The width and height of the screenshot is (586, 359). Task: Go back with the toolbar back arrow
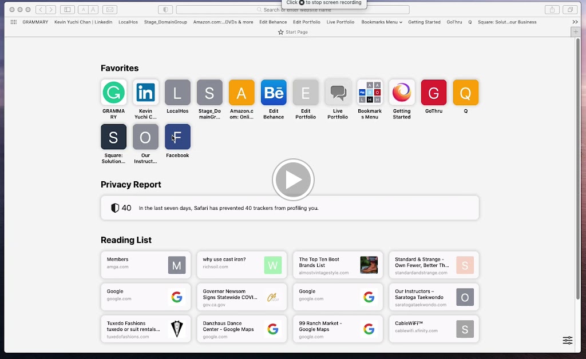click(41, 9)
